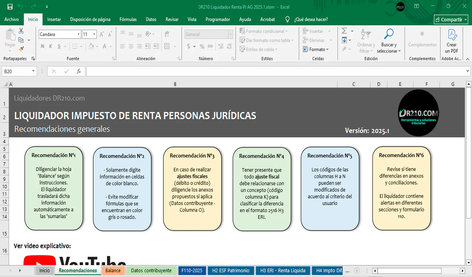This screenshot has height=277, width=472.
Task: Click the accounting number format dollar icon
Action: pyautogui.click(x=189, y=46)
